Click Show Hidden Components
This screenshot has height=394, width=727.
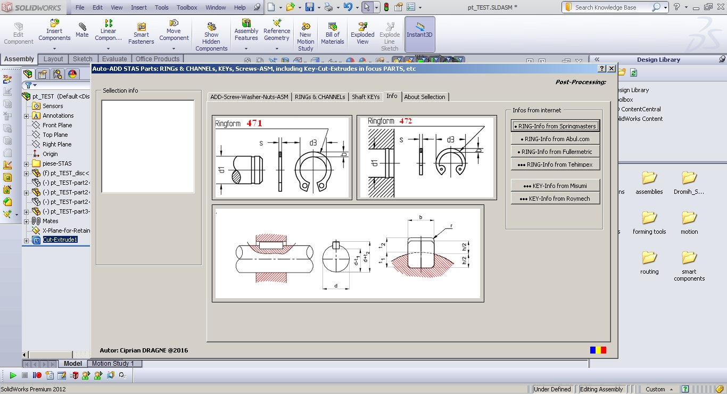click(211, 37)
